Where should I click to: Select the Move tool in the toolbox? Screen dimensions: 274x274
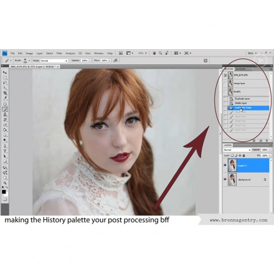pyautogui.click(x=5, y=72)
